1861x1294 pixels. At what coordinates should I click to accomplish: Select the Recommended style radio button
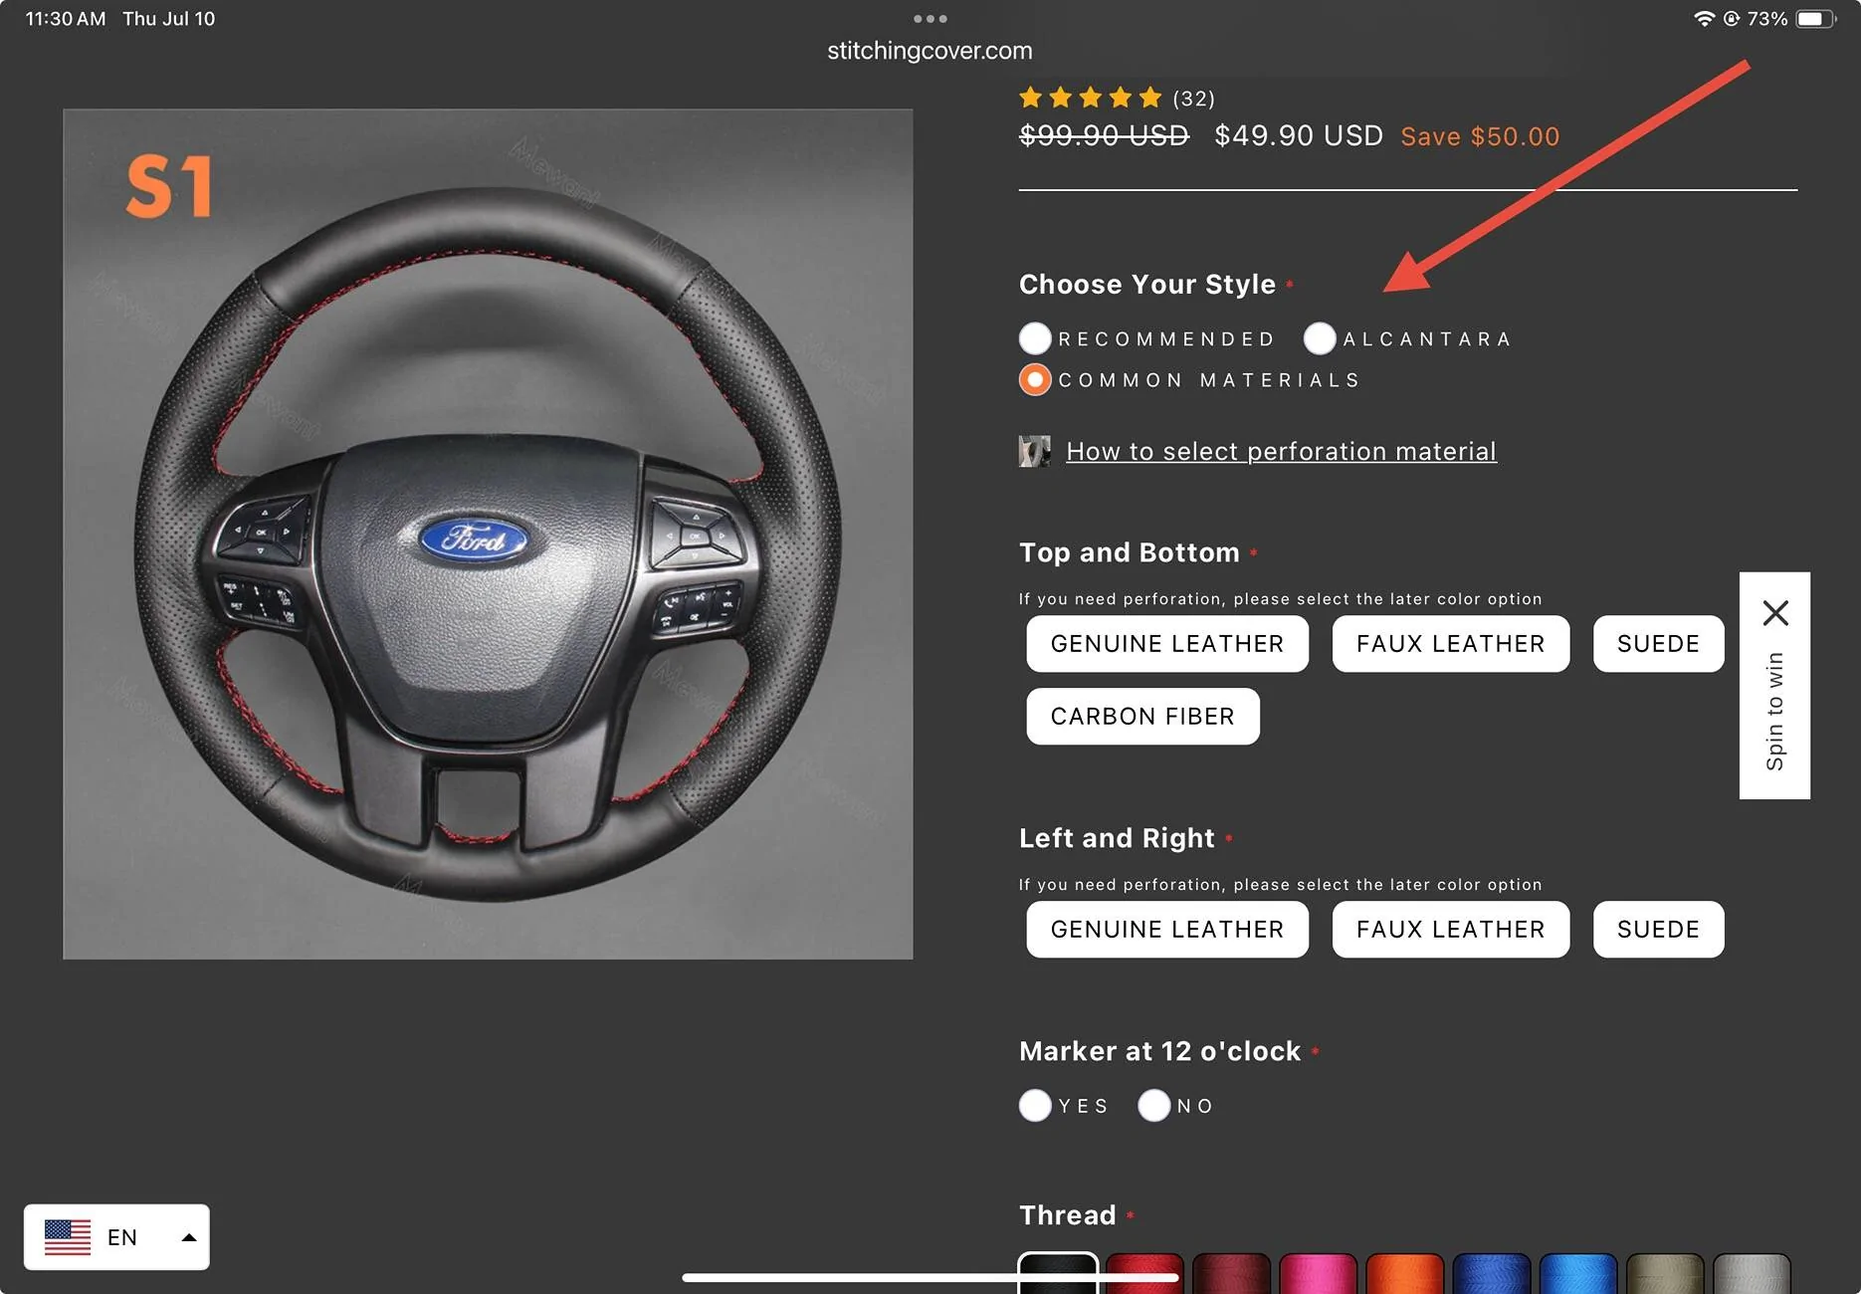tap(1035, 338)
